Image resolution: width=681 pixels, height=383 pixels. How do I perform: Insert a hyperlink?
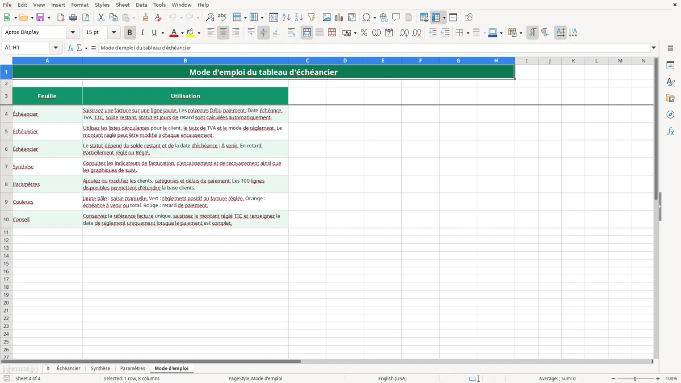pyautogui.click(x=384, y=18)
